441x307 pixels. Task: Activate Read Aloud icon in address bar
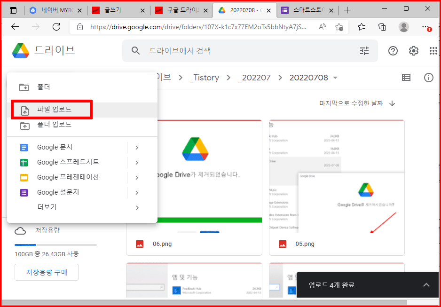click(x=322, y=27)
